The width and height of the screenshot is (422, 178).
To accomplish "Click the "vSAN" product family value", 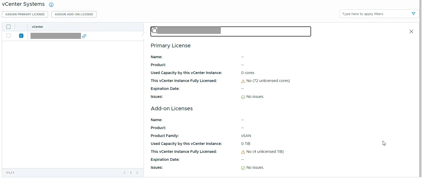I will point(246,136).
